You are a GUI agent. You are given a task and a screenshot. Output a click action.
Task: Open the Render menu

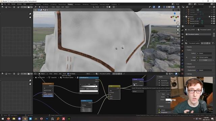click(13, 4)
